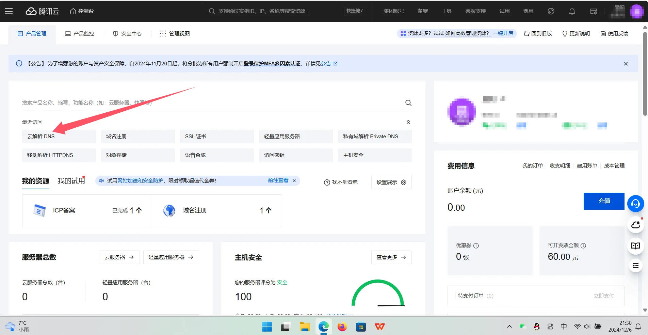Switch to 安全中心 tab
The width and height of the screenshot is (648, 335).
(x=127, y=33)
